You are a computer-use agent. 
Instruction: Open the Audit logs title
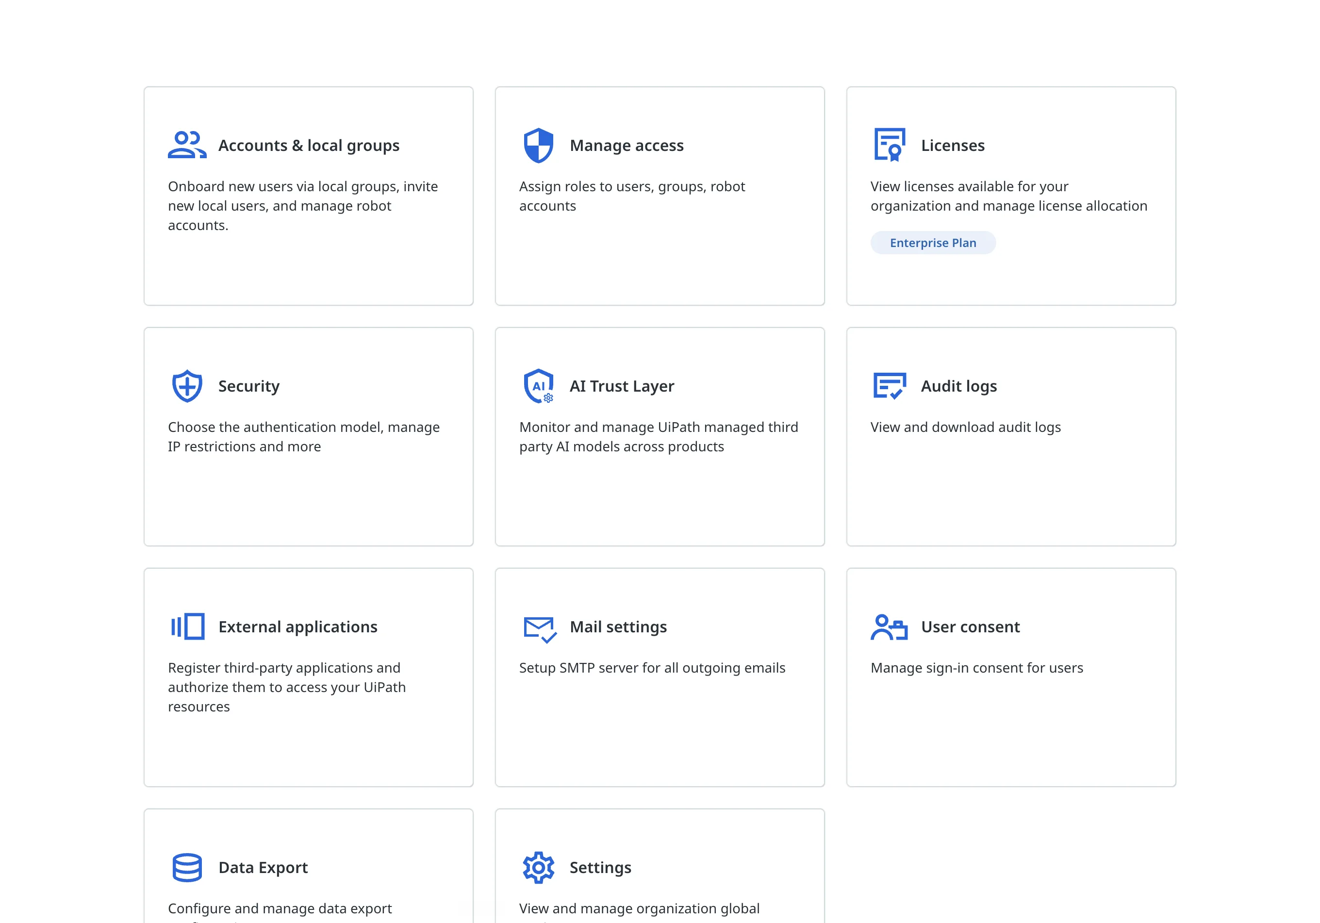959,386
